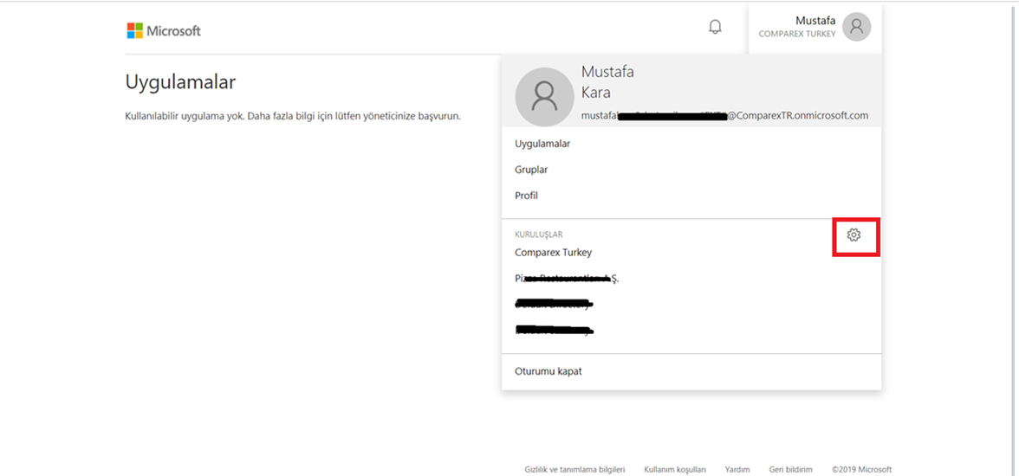Click the Uygulamalar page heading

click(180, 82)
